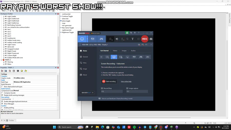Click the red REC button
This screenshot has width=231, height=130.
[x=145, y=39]
